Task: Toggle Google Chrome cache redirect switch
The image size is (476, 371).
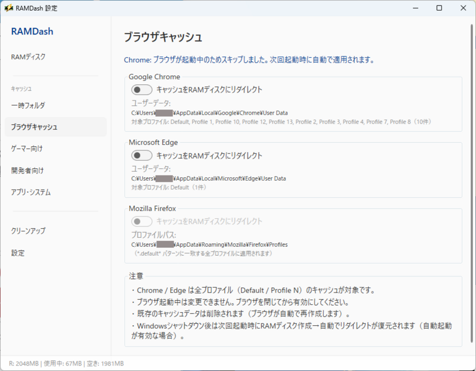Action: click(x=142, y=90)
